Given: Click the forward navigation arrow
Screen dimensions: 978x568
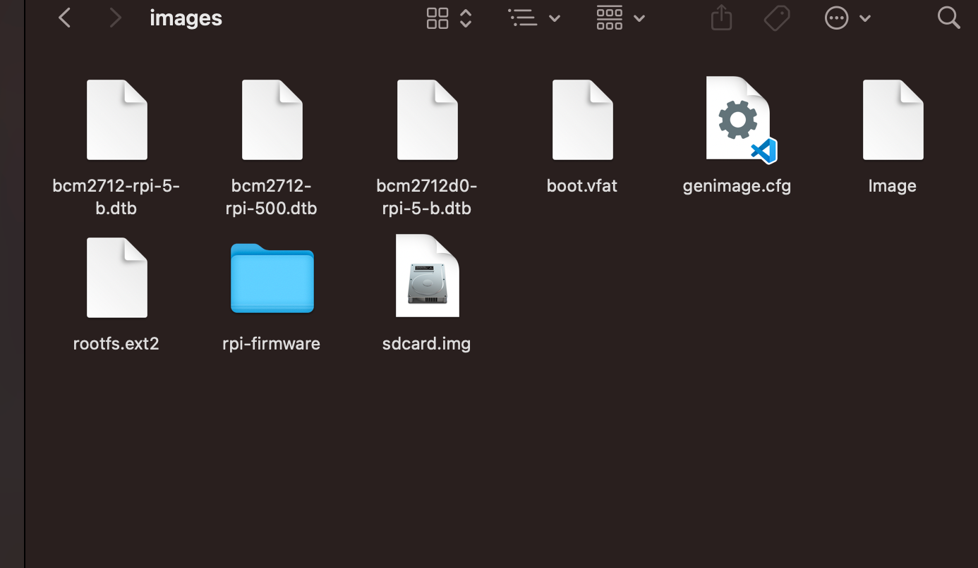Looking at the screenshot, I should [x=115, y=18].
